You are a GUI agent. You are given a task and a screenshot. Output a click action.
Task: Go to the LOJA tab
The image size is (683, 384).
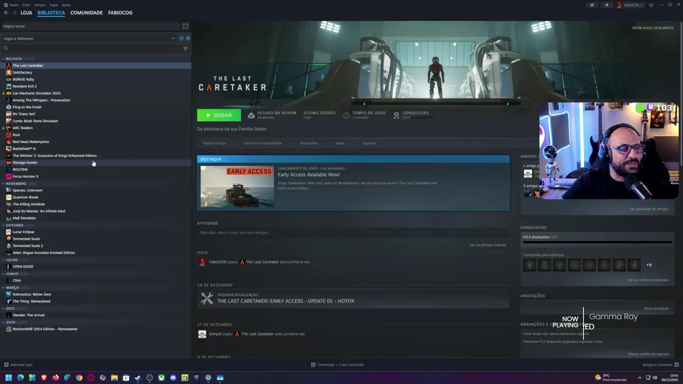point(26,12)
